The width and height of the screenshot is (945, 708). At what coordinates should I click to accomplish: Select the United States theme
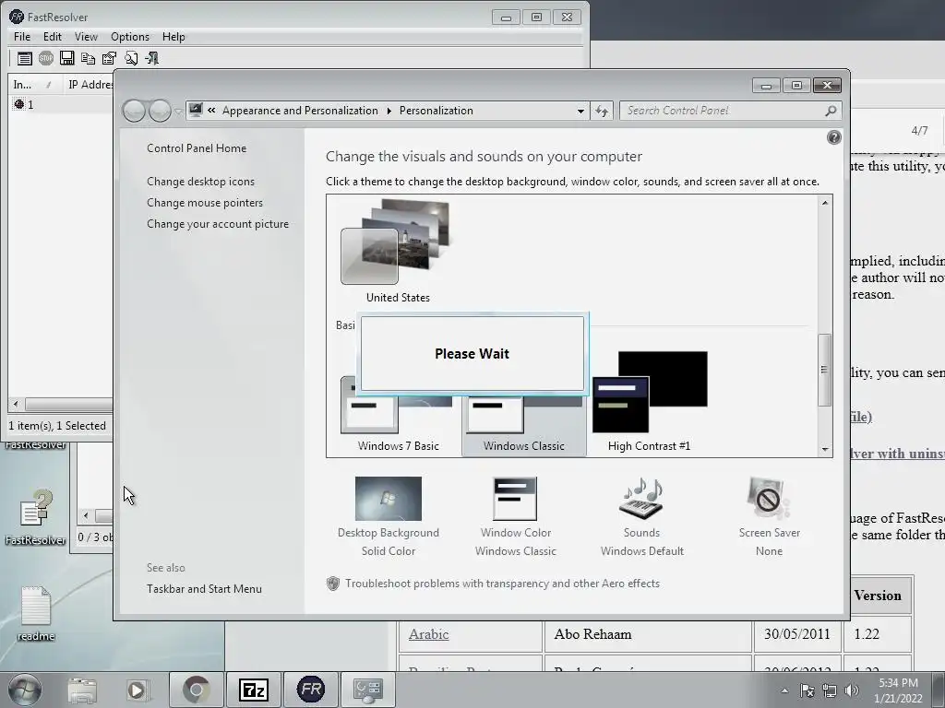[398, 251]
